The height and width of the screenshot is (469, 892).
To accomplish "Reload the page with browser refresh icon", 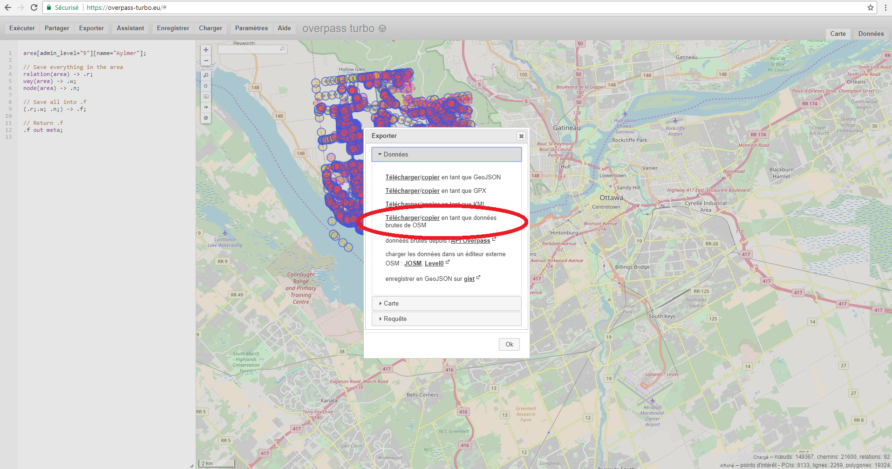I will click(34, 7).
